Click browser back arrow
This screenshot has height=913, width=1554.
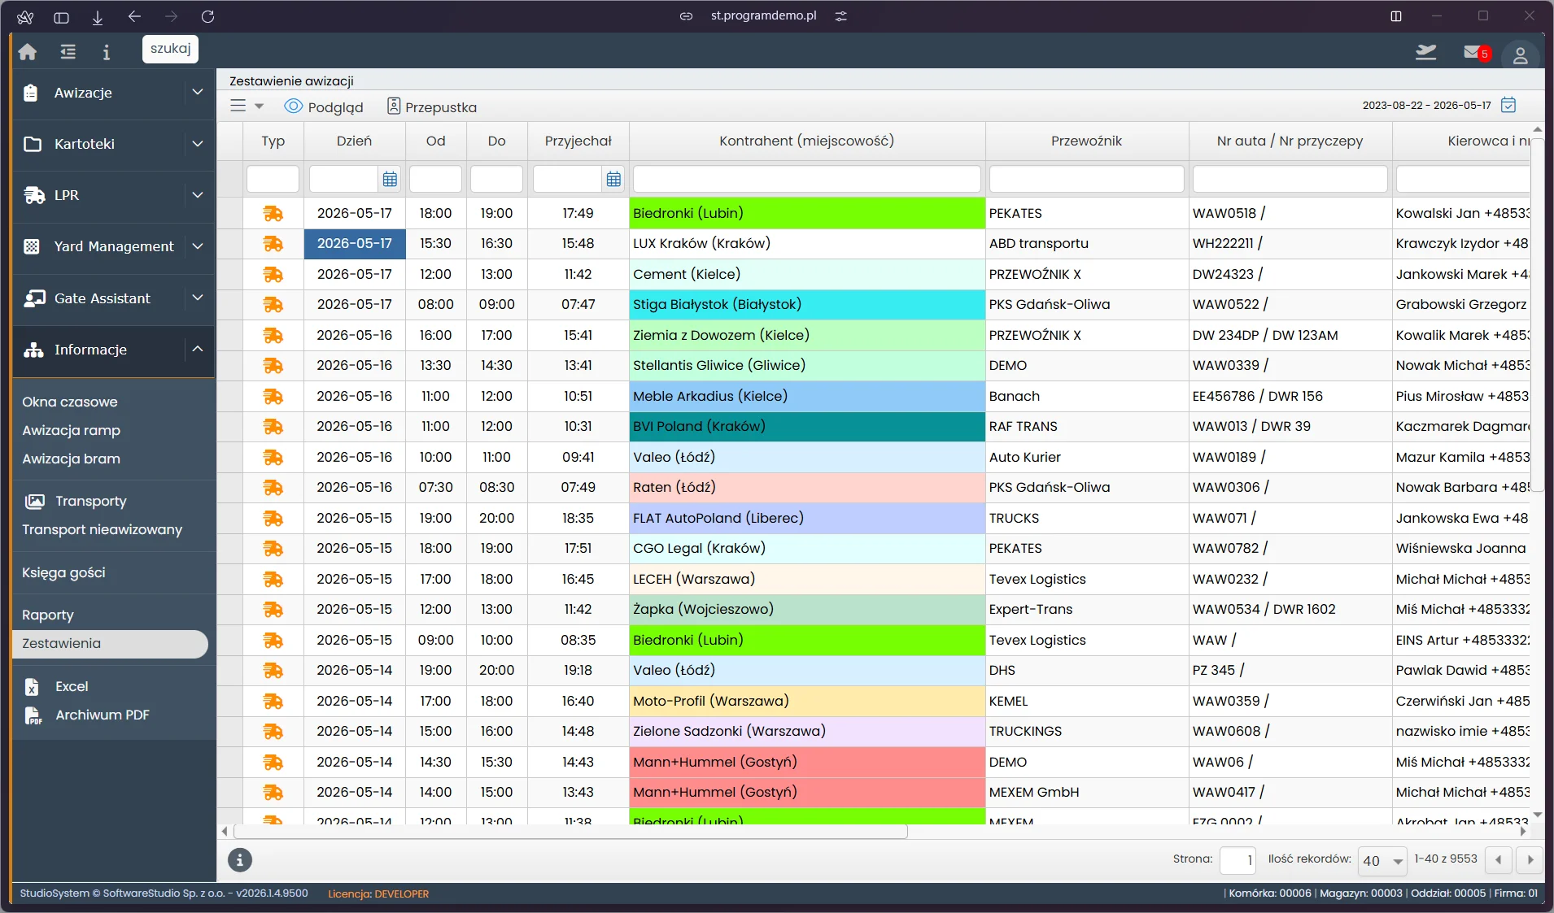coord(135,16)
